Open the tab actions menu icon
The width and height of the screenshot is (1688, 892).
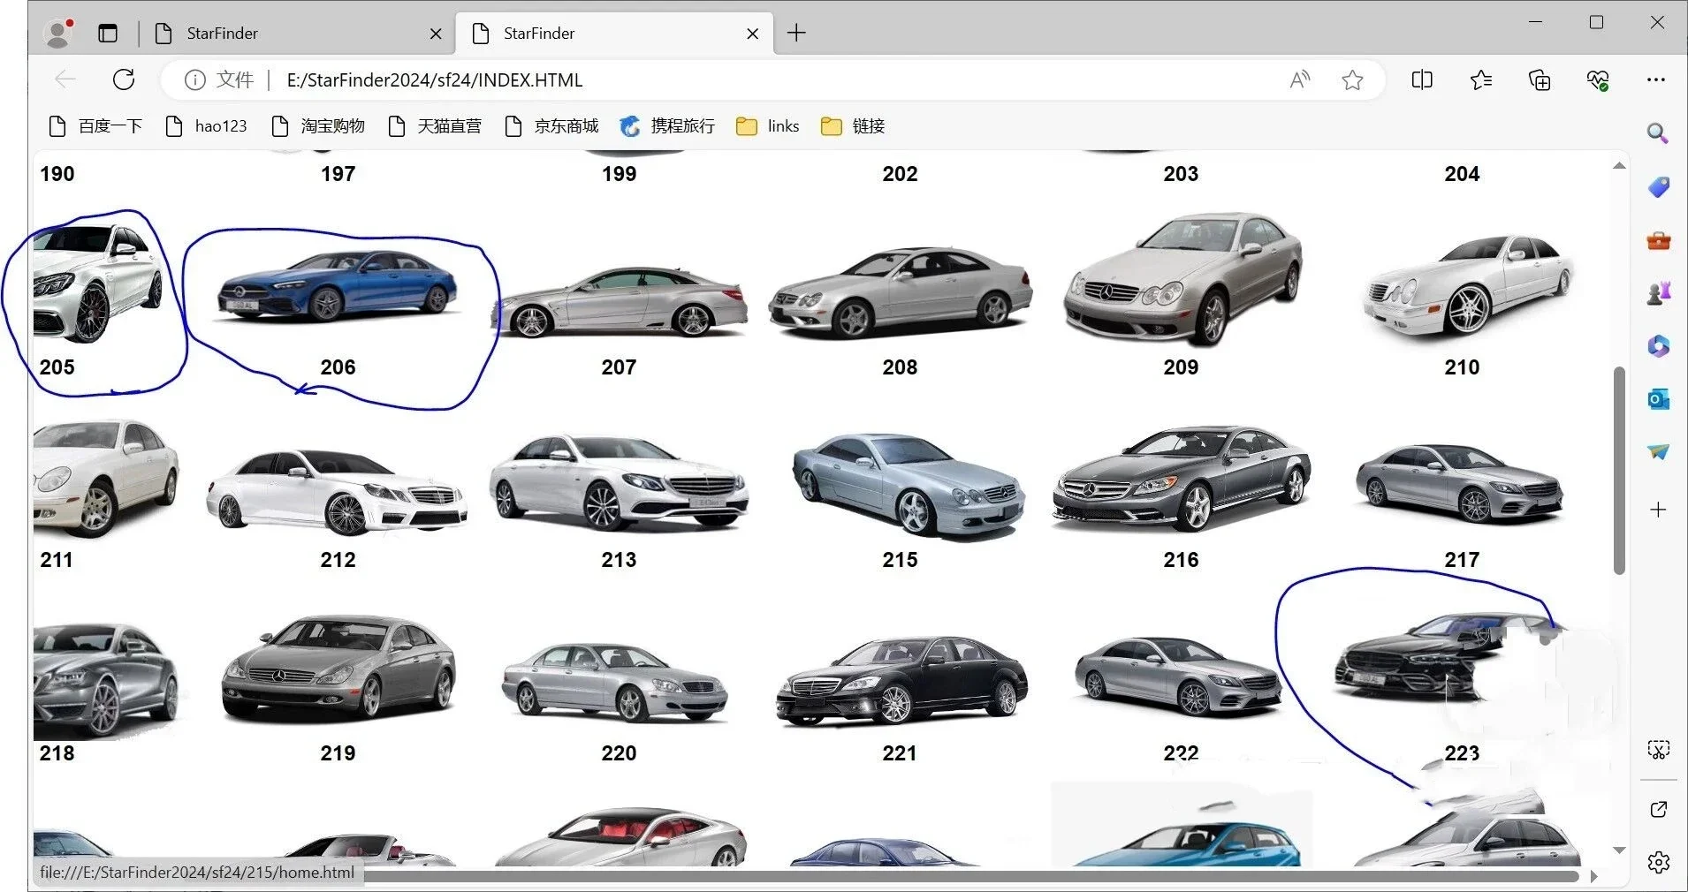pos(108,33)
